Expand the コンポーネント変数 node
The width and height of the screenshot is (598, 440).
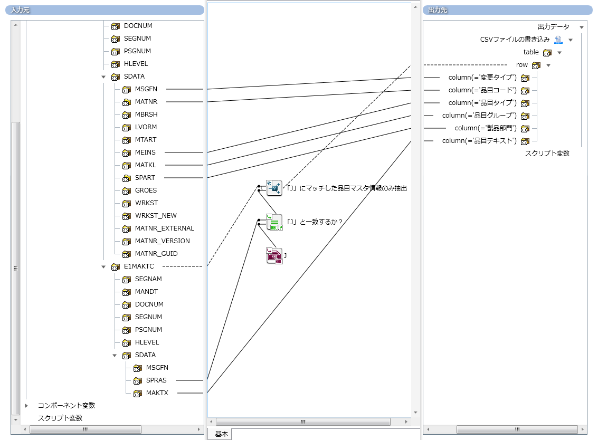tap(27, 406)
